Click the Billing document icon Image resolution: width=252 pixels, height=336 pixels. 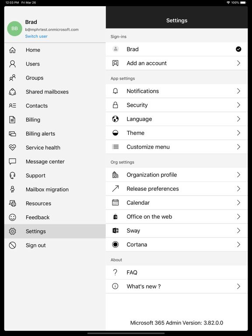[x=12, y=119]
